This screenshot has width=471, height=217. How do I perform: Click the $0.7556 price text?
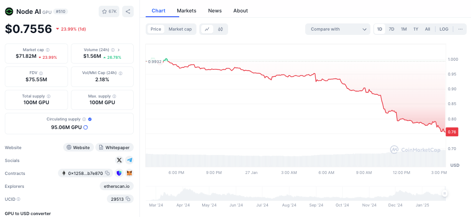(29, 29)
